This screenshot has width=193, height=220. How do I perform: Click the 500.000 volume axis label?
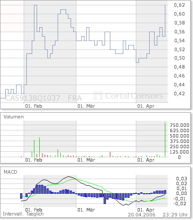tap(180, 136)
